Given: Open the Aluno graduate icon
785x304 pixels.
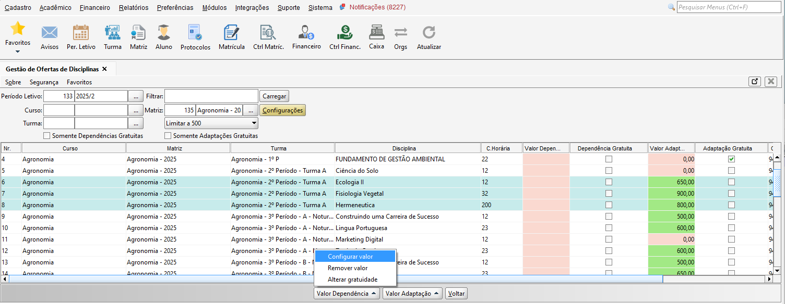Looking at the screenshot, I should coord(164,33).
